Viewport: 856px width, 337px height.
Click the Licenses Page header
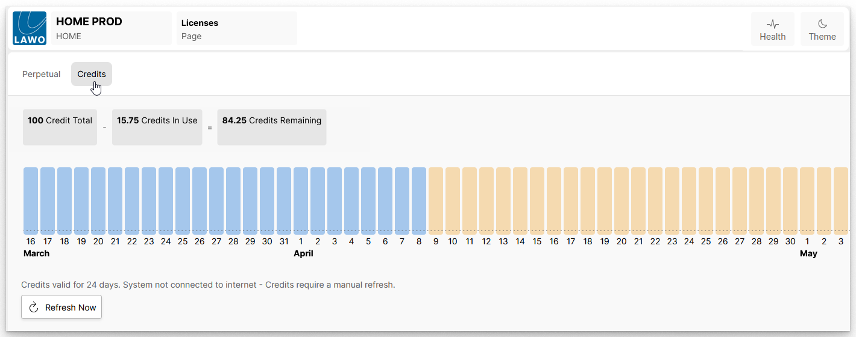(236, 28)
